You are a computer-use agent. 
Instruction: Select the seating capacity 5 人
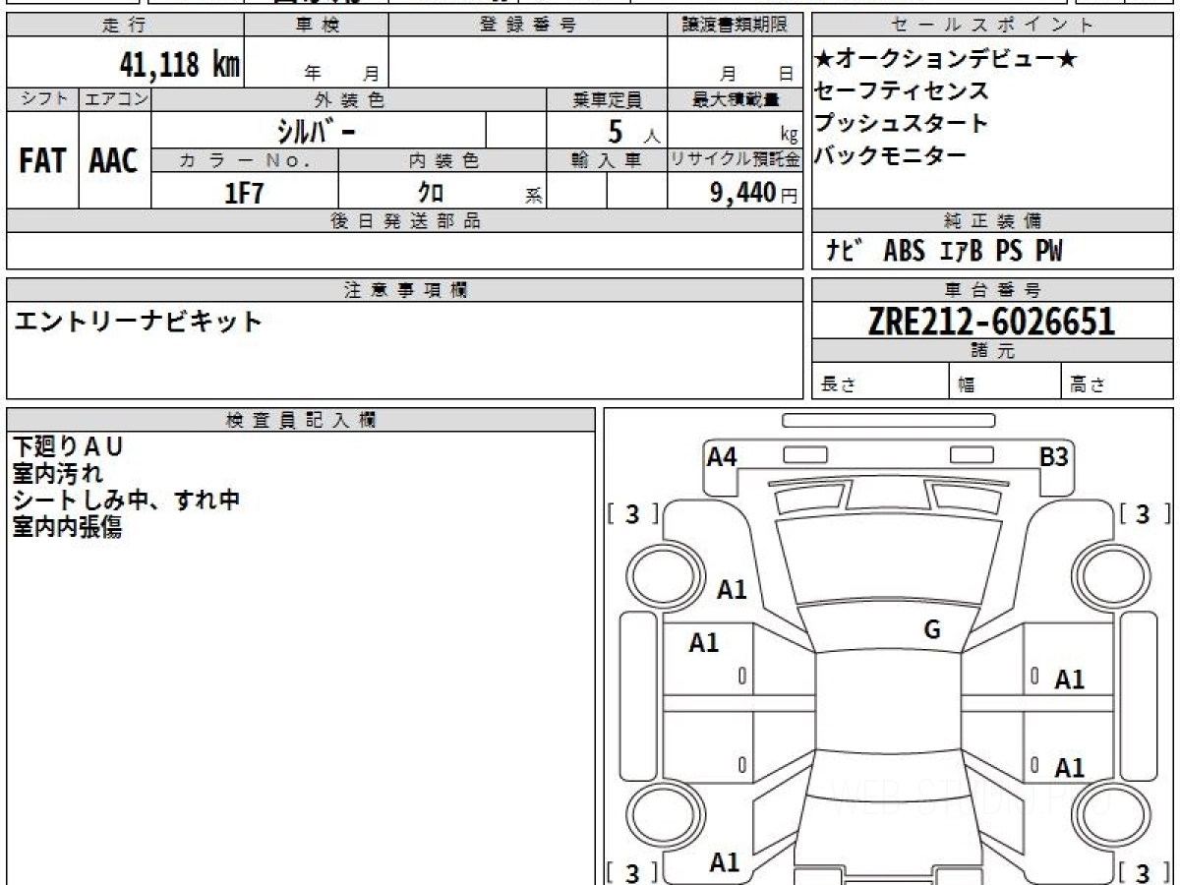pyautogui.click(x=633, y=131)
